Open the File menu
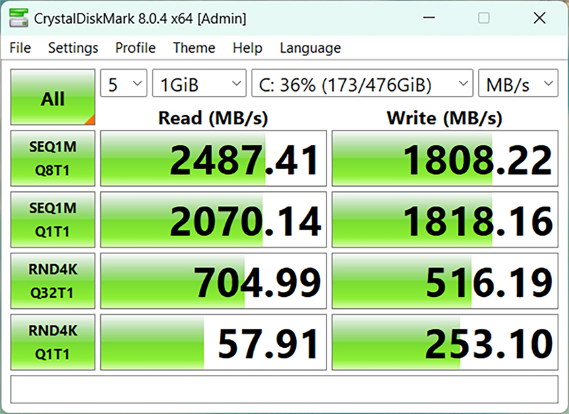Viewport: 569px width, 414px height. [21, 48]
